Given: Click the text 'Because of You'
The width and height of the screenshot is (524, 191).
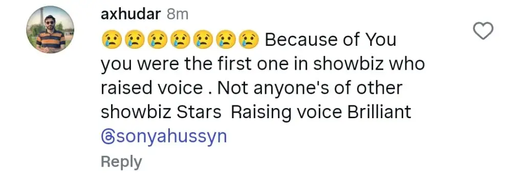Looking at the screenshot, I should (331, 40).
